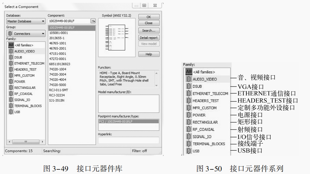The height and width of the screenshot is (174, 310).
Task: Select component 10029449-001RLF in list
Action: click(72, 28)
